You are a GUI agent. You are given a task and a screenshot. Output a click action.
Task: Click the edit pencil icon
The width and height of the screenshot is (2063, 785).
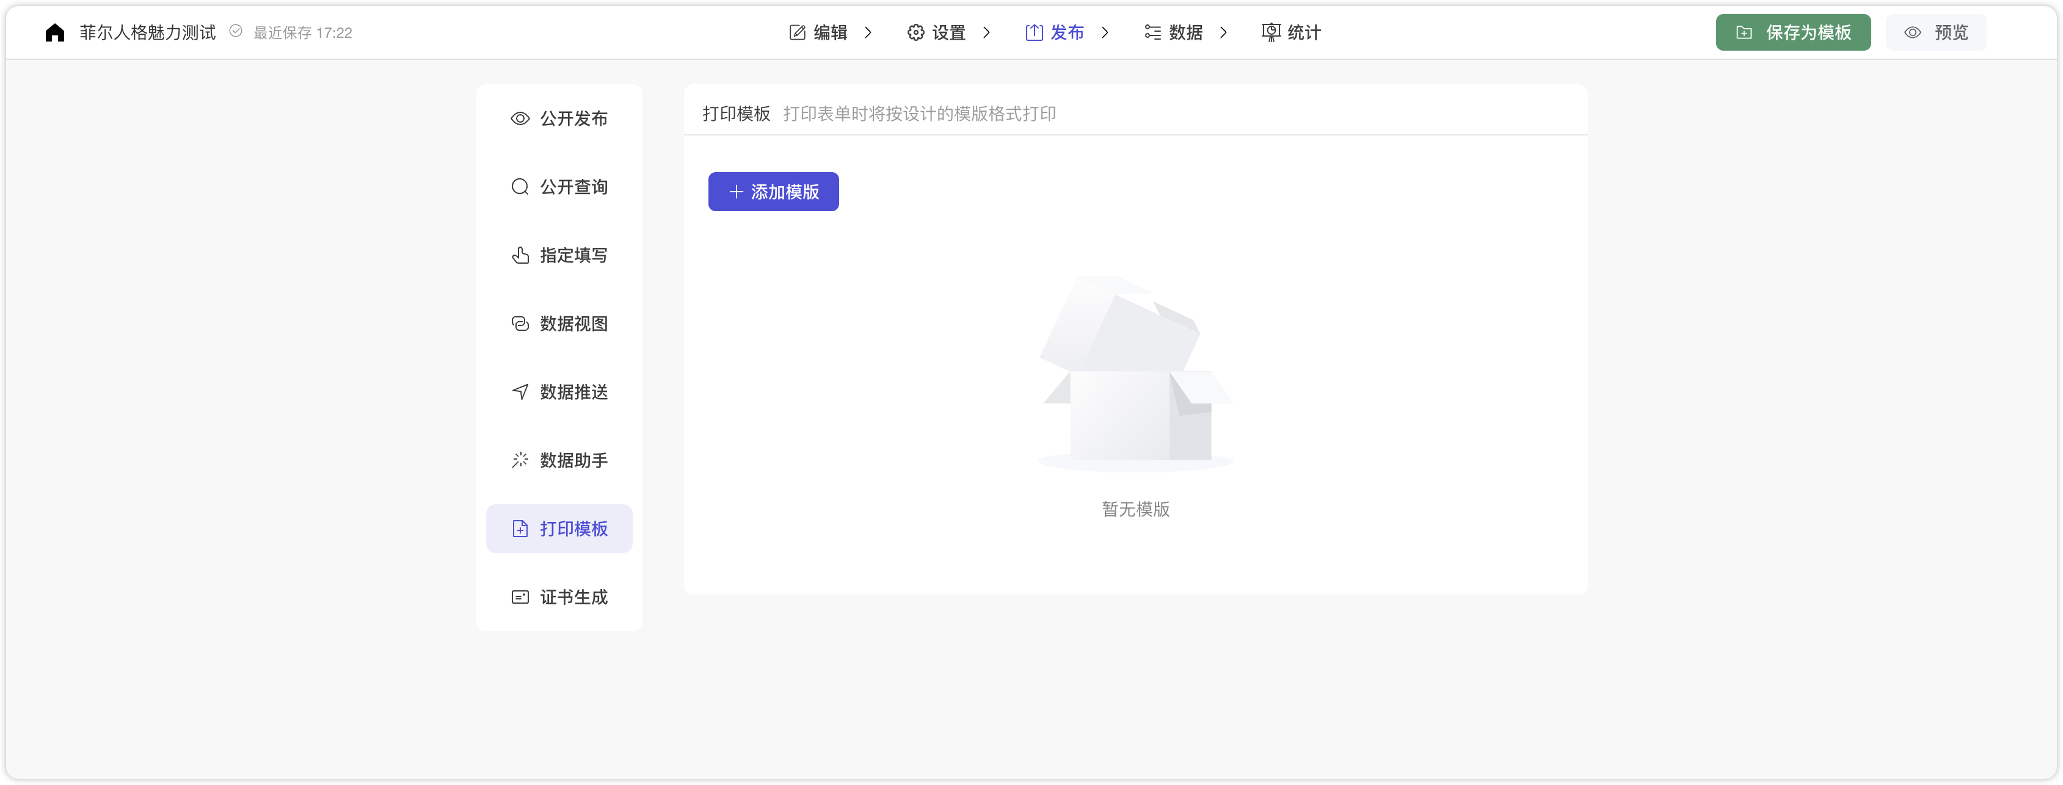(x=797, y=32)
